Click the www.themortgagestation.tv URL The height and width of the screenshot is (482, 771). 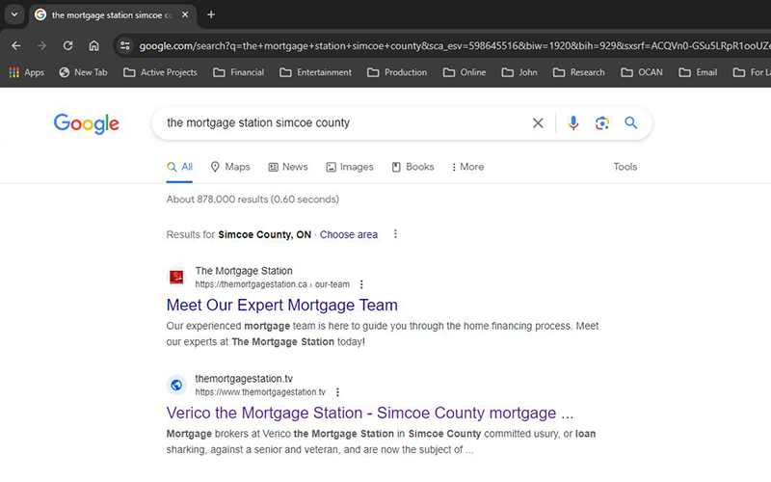[260, 392]
